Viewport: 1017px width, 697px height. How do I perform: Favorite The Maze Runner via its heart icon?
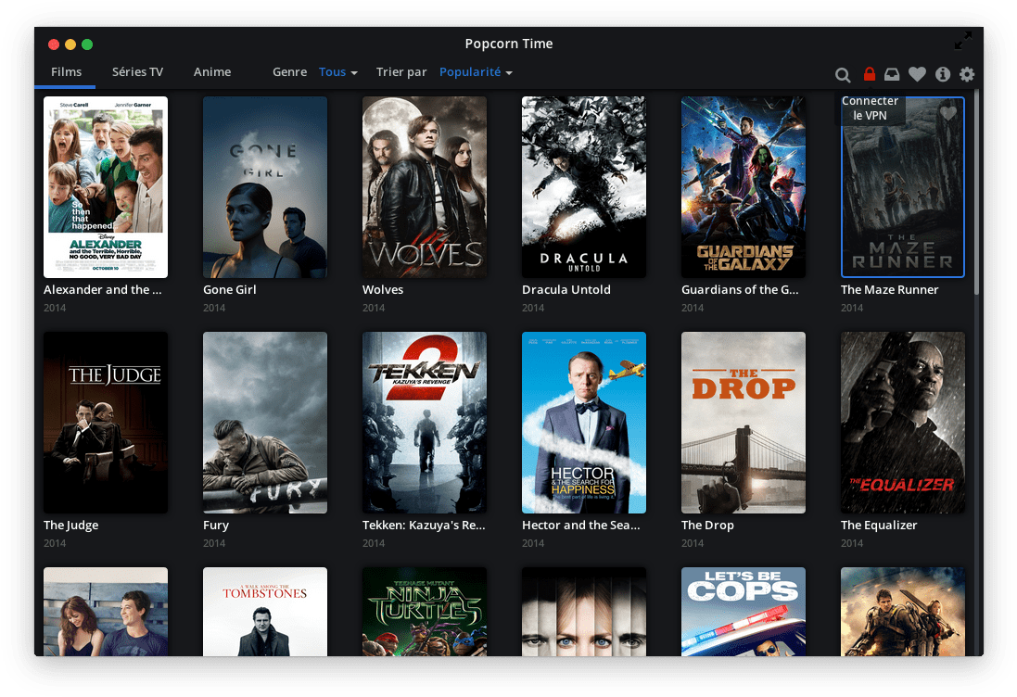coord(947,112)
